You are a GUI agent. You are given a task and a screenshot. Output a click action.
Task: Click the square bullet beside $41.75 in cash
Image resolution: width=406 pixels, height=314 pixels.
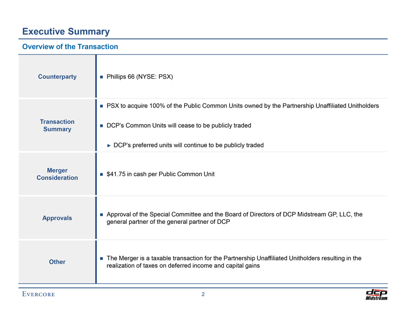pos(101,174)
